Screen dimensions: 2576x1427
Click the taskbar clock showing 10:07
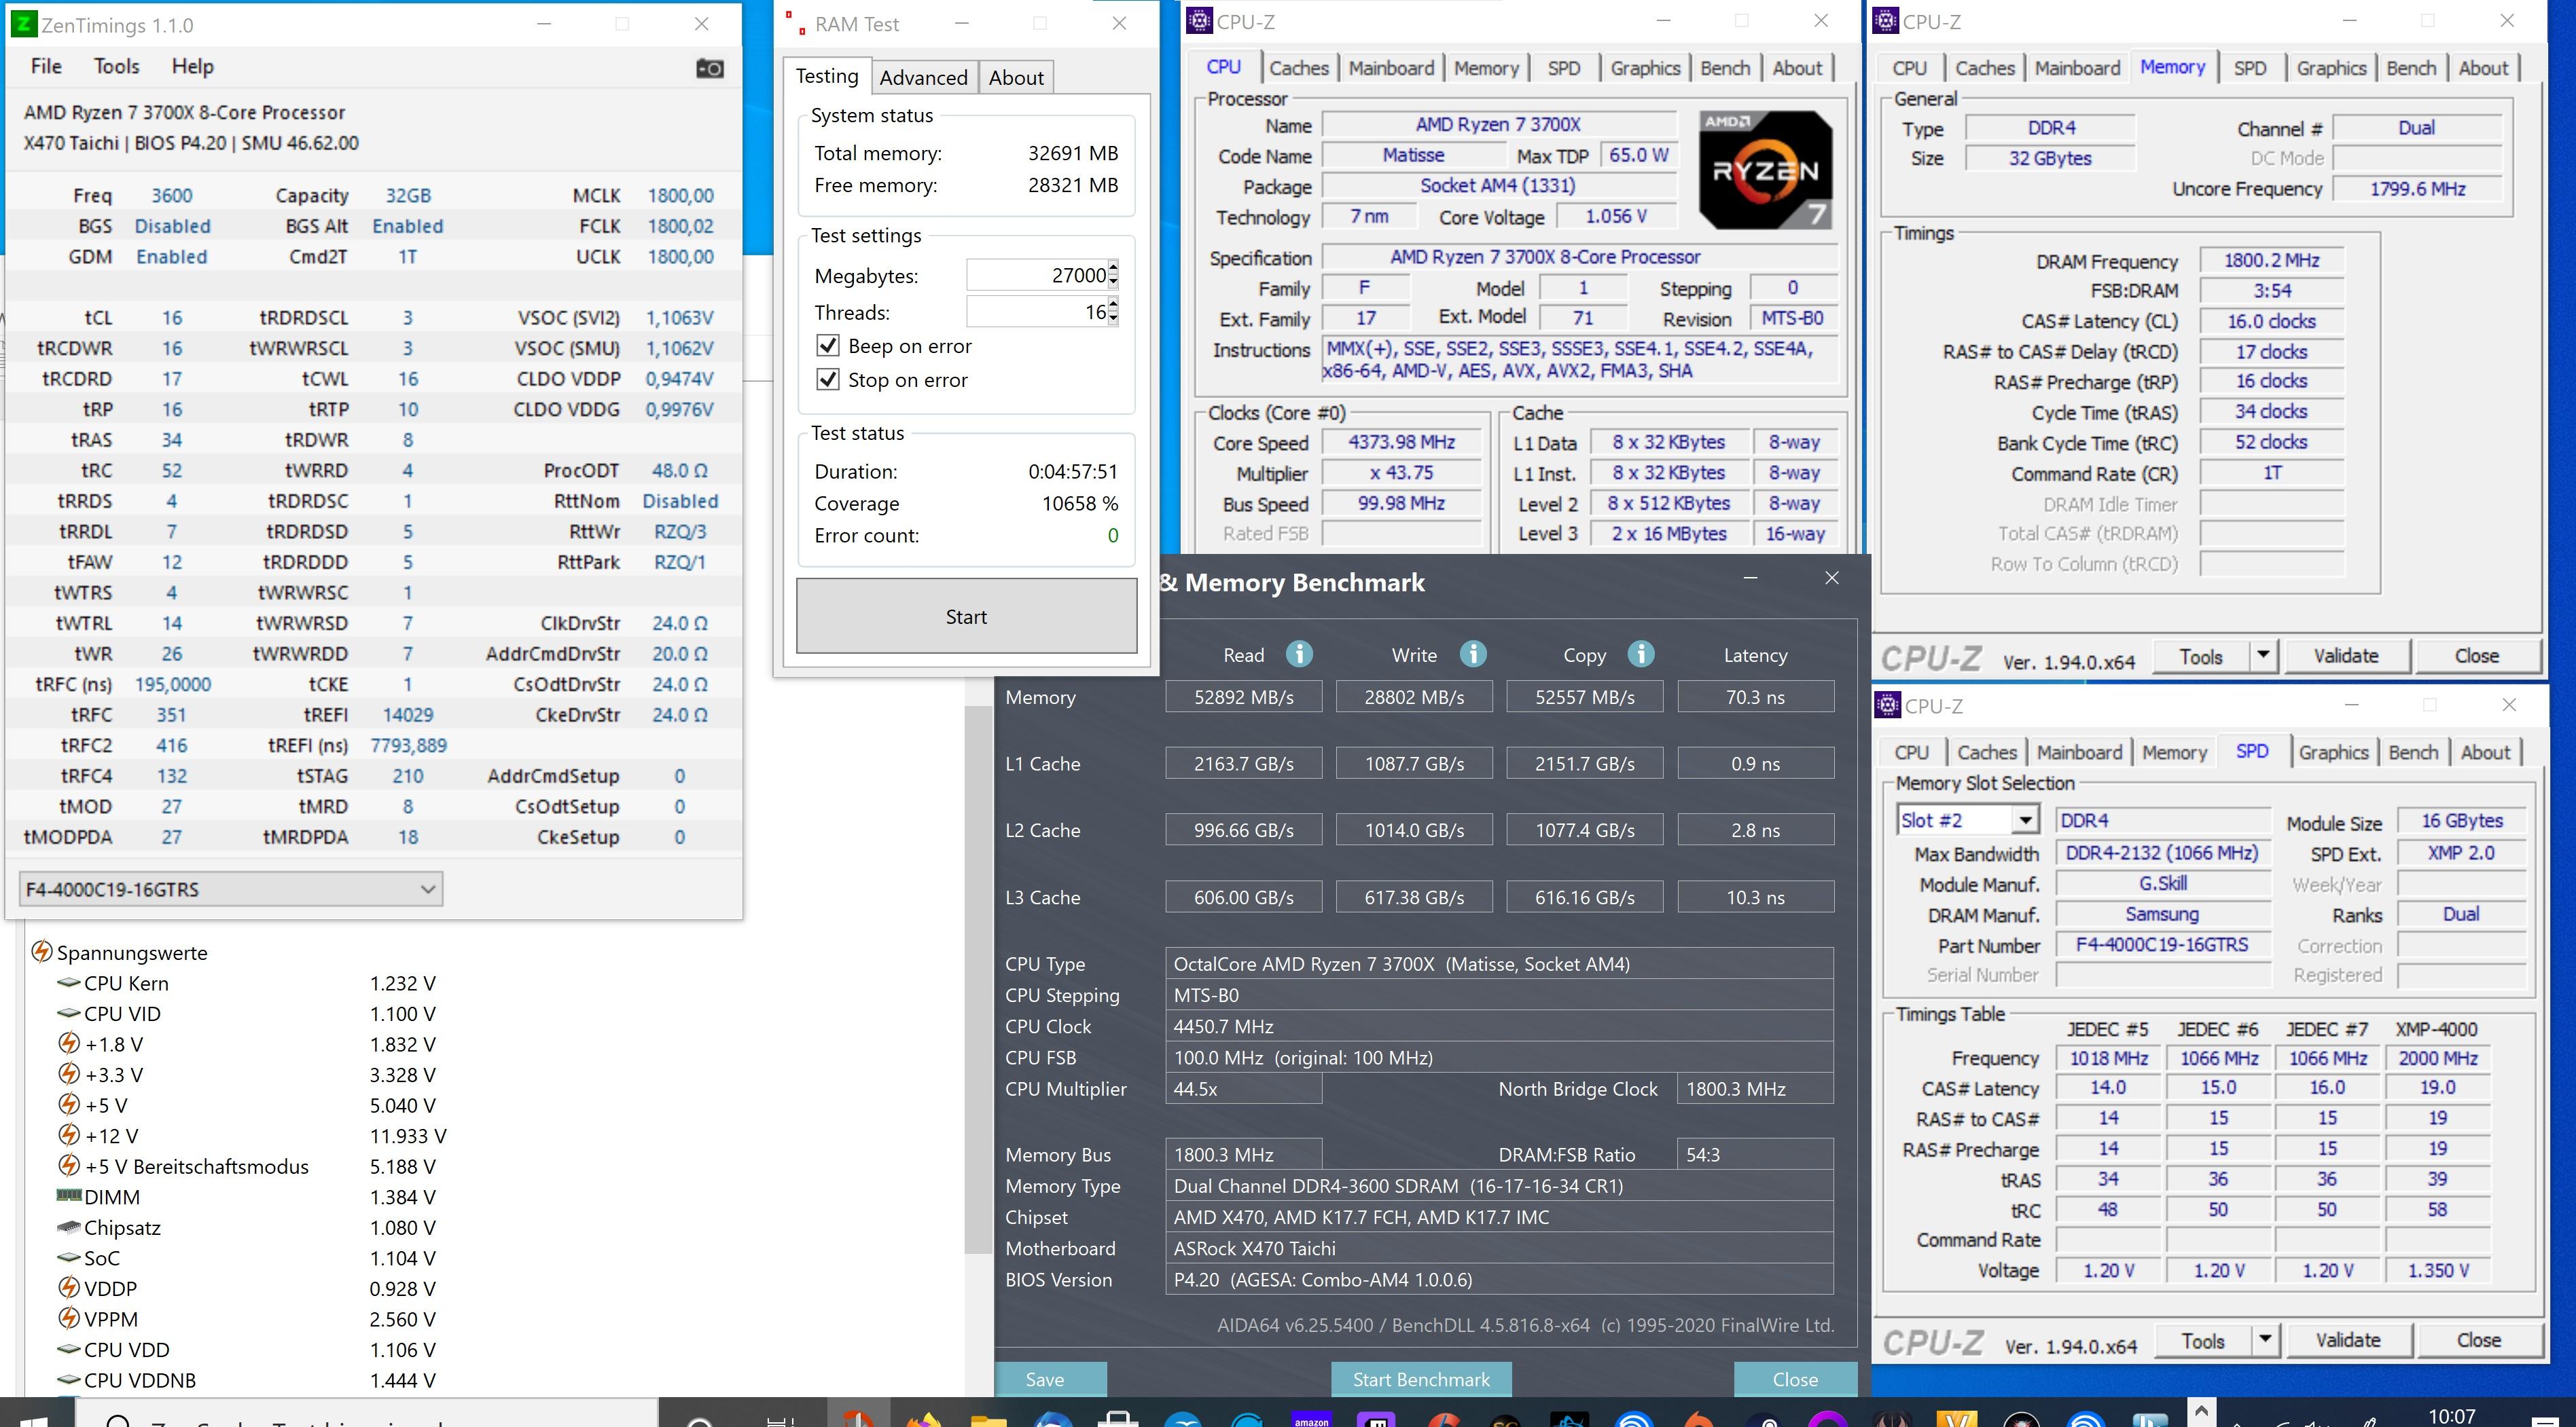(x=2452, y=1415)
